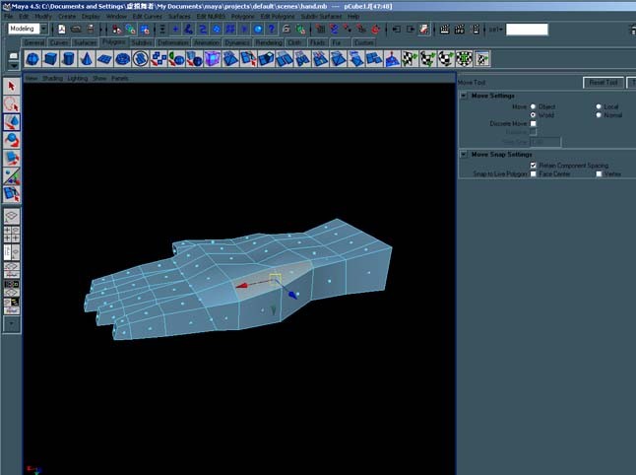Open the Modeling menu set dropdown

click(43, 29)
